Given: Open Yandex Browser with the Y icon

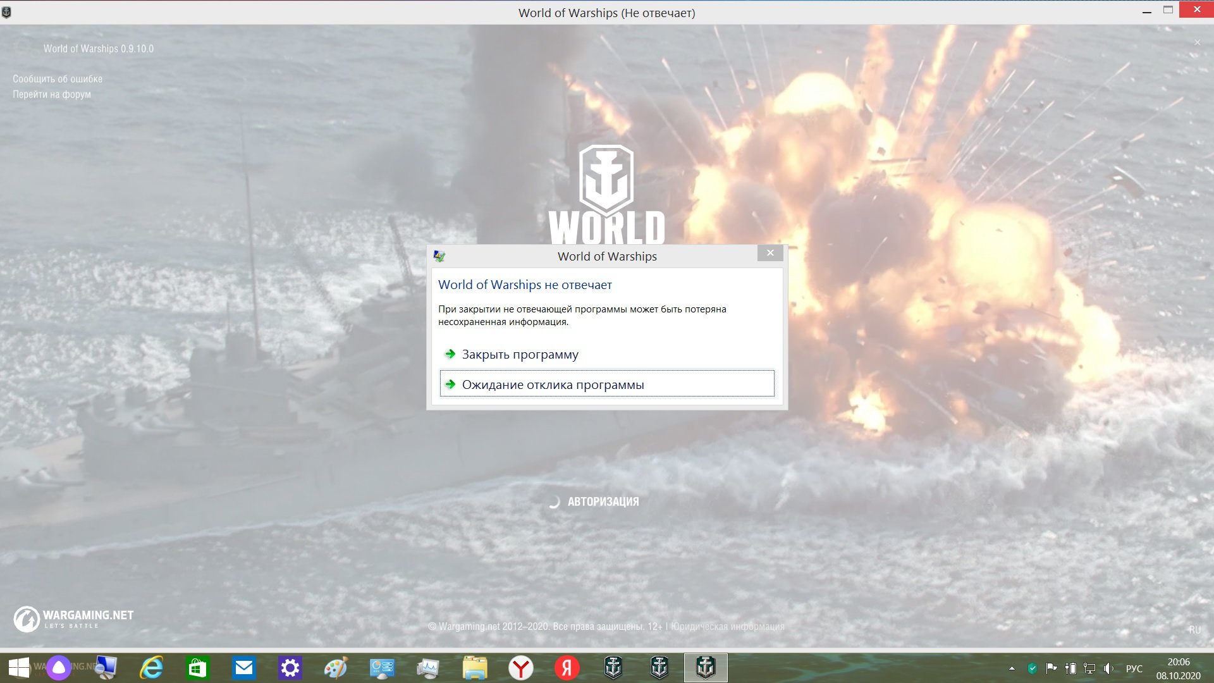Looking at the screenshot, I should click(x=521, y=668).
